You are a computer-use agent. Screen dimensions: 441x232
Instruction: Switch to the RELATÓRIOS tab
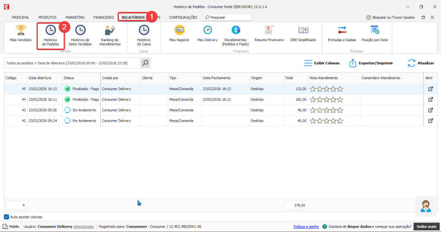point(133,18)
